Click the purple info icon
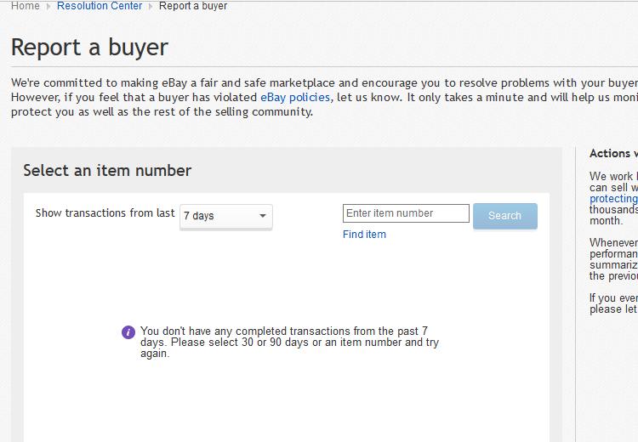The image size is (638, 442). tap(128, 331)
